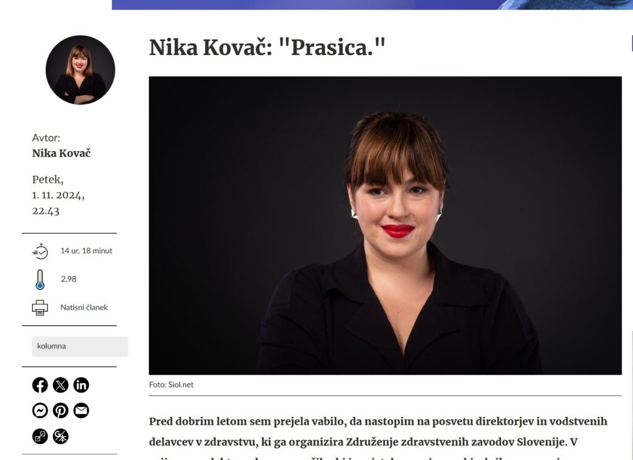Click the stopwatch reading-time icon
The image size is (633, 460).
coord(40,251)
